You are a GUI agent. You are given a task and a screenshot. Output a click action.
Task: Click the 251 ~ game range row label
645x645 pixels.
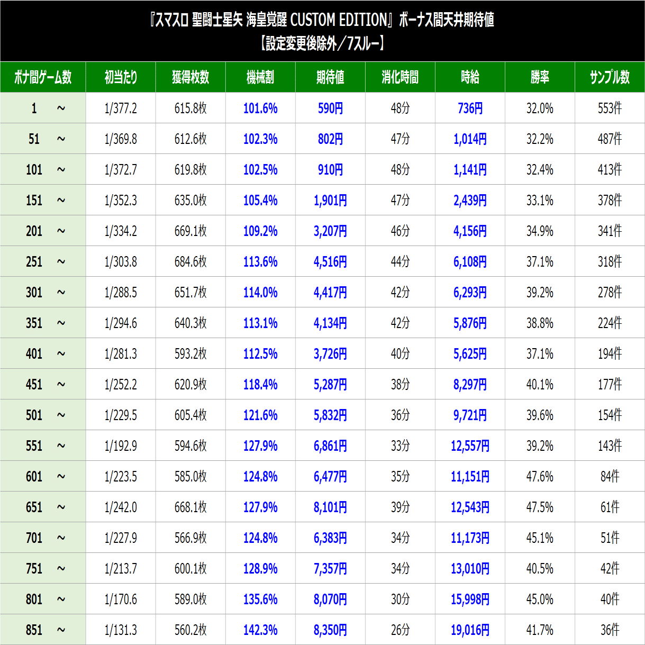[x=43, y=261]
